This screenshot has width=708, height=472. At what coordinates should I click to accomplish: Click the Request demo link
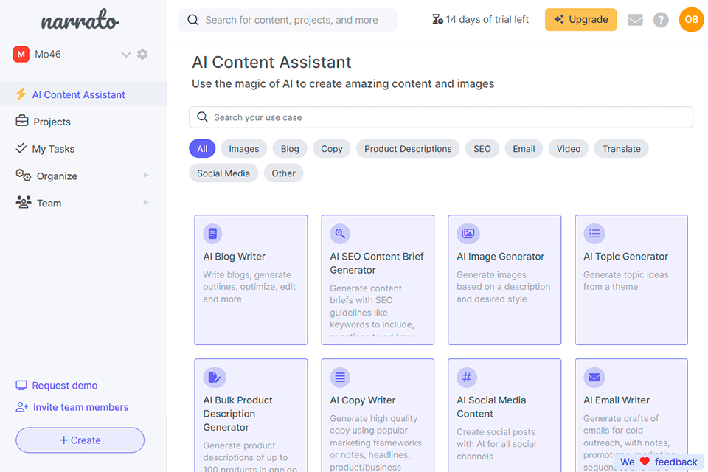point(65,385)
